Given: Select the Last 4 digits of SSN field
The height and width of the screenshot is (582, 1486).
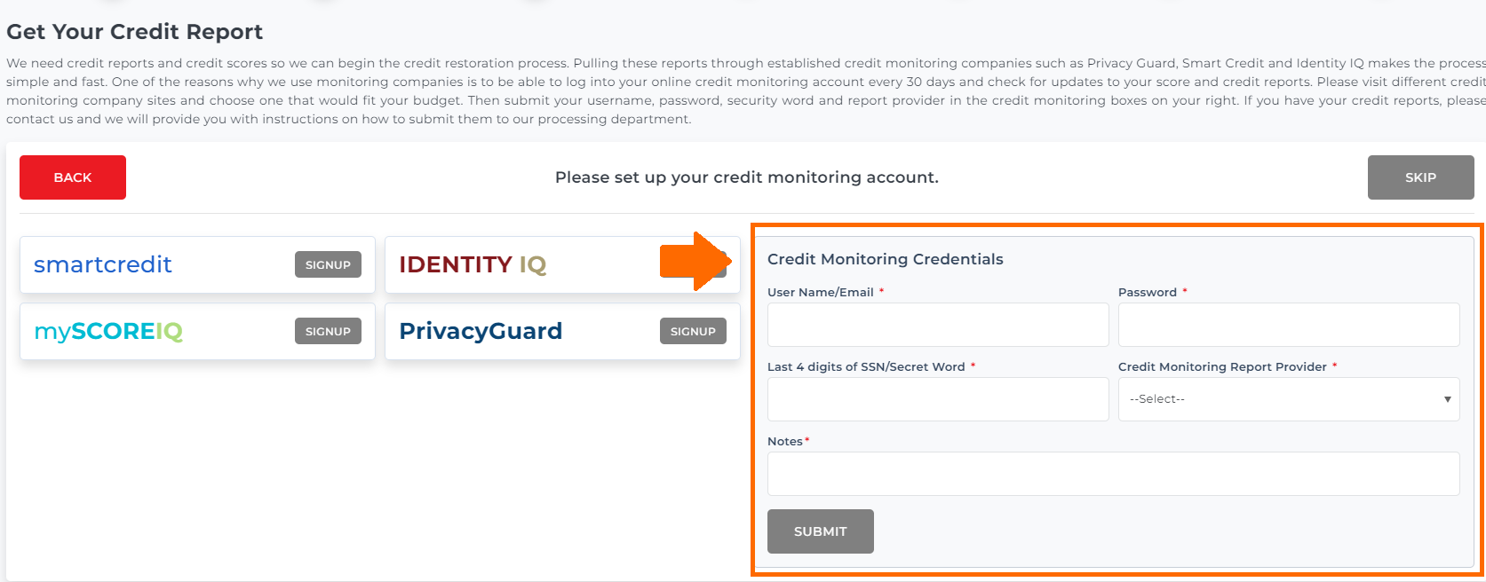Looking at the screenshot, I should click(x=938, y=399).
